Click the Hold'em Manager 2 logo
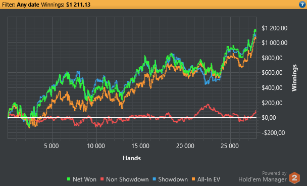 [294, 178]
